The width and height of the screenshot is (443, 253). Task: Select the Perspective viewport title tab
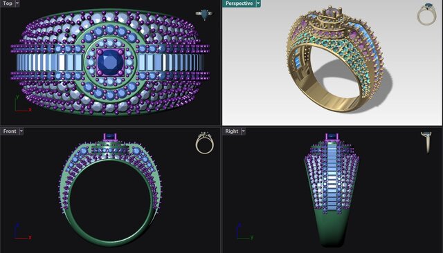pos(239,3)
